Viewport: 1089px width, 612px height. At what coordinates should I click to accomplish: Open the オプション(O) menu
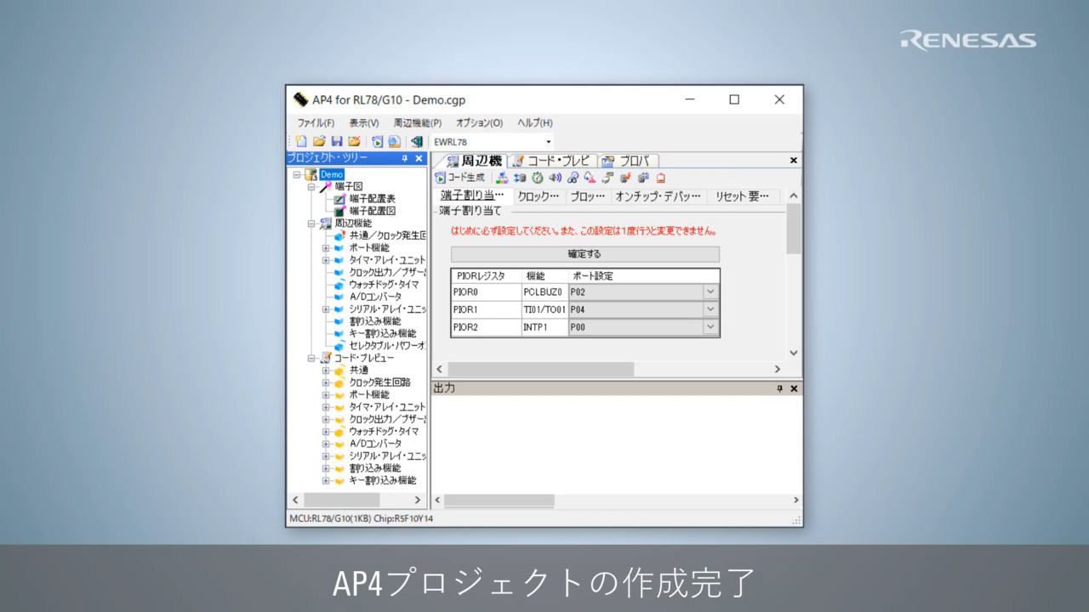click(479, 123)
